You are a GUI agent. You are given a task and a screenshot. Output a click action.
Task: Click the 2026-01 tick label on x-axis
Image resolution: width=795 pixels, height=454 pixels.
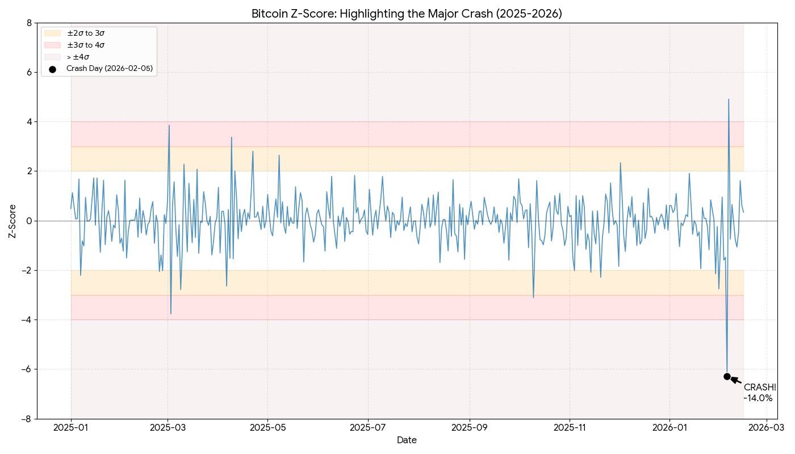(670, 427)
